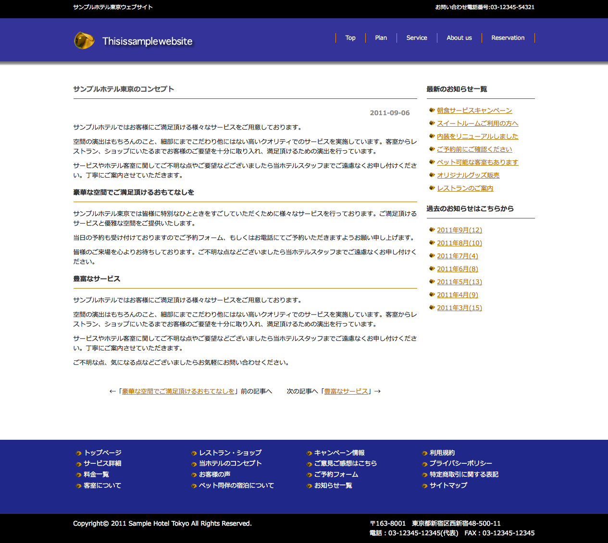Go to the Plan navigation item
Viewport: 608px width, 543px height.
click(381, 38)
